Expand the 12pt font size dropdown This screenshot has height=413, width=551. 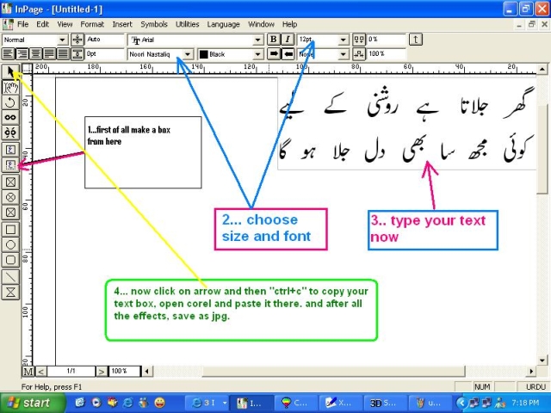344,40
